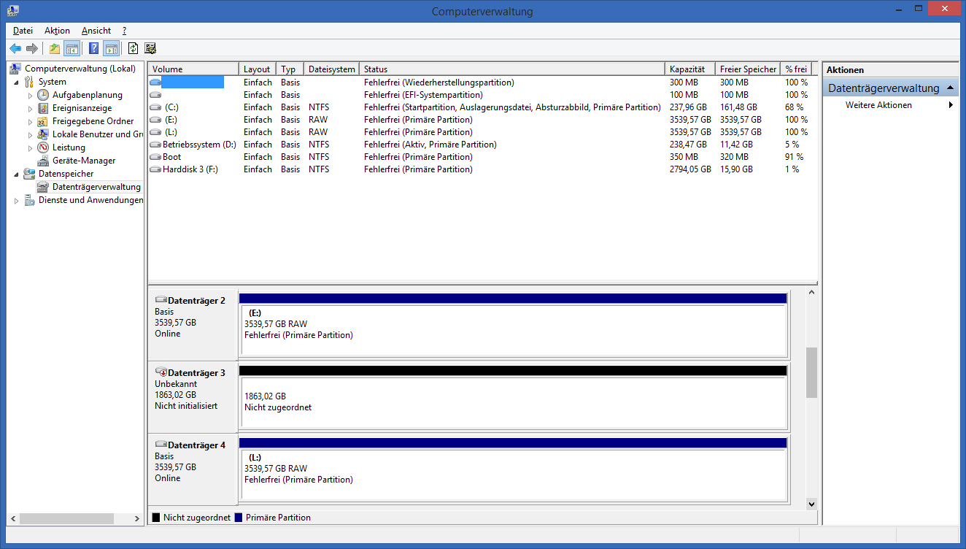Collapse the Datenspeicher tree node
Image resolution: width=966 pixels, height=549 pixels.
[16, 174]
